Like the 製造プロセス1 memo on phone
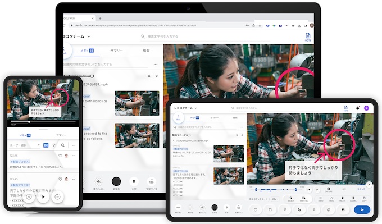The width and height of the screenshot is (382, 224). 60,156
